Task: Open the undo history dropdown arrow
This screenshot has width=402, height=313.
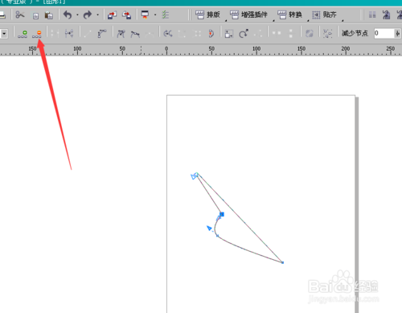Action: tap(77, 15)
